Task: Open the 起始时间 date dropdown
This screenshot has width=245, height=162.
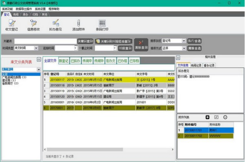Action: click(76, 48)
